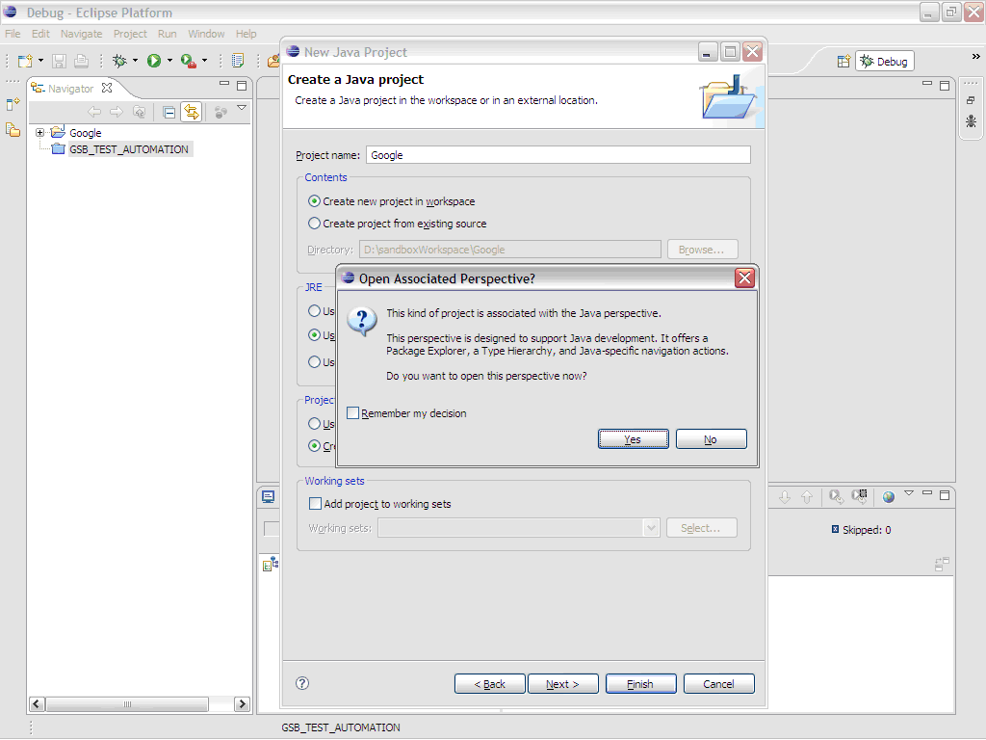
Task: Open the Navigate menu
Action: tap(81, 34)
